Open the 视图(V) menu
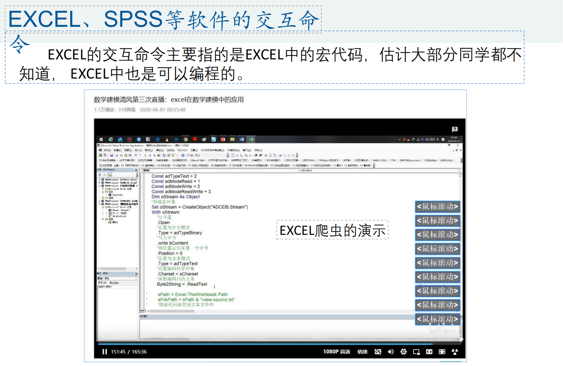The width and height of the screenshot is (563, 366). [128, 150]
